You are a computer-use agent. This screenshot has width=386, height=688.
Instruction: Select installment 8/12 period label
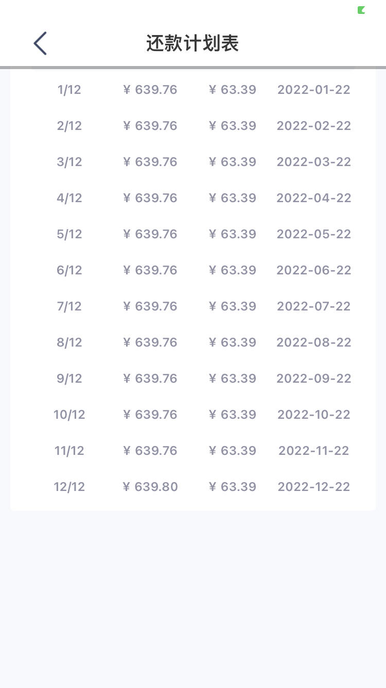tap(69, 342)
